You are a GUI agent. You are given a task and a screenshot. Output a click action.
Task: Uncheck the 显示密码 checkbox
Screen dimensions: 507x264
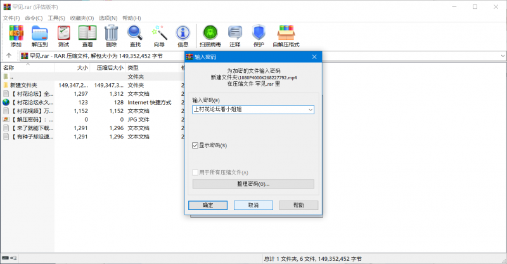coord(196,145)
